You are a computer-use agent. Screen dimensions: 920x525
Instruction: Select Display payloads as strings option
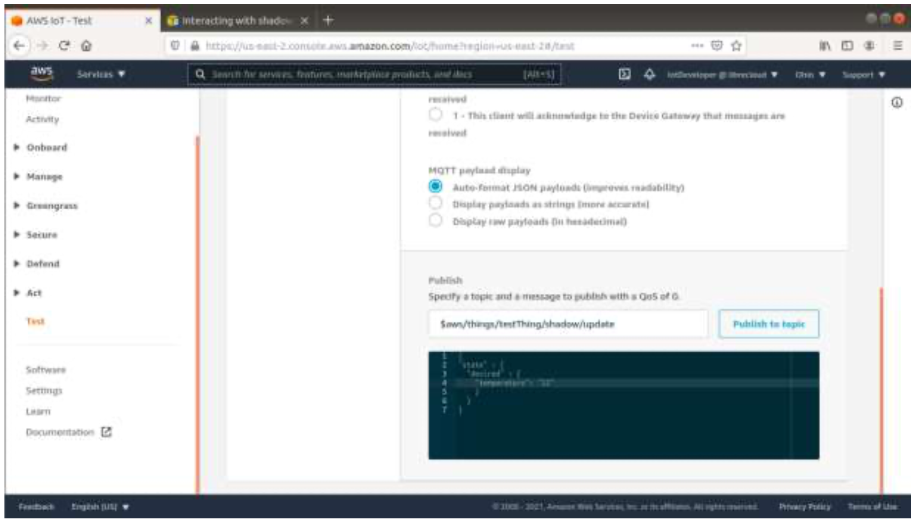[x=436, y=204]
